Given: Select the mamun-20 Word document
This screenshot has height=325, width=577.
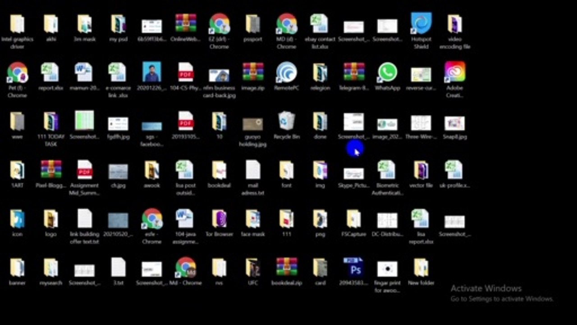Looking at the screenshot, I should (84, 73).
